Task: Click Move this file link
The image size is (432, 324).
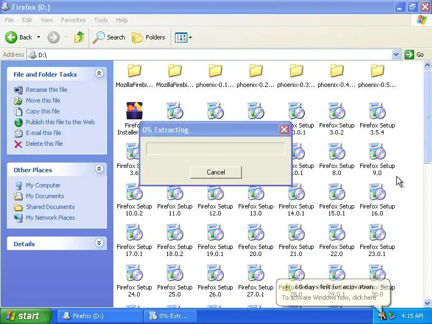Action: coord(43,100)
